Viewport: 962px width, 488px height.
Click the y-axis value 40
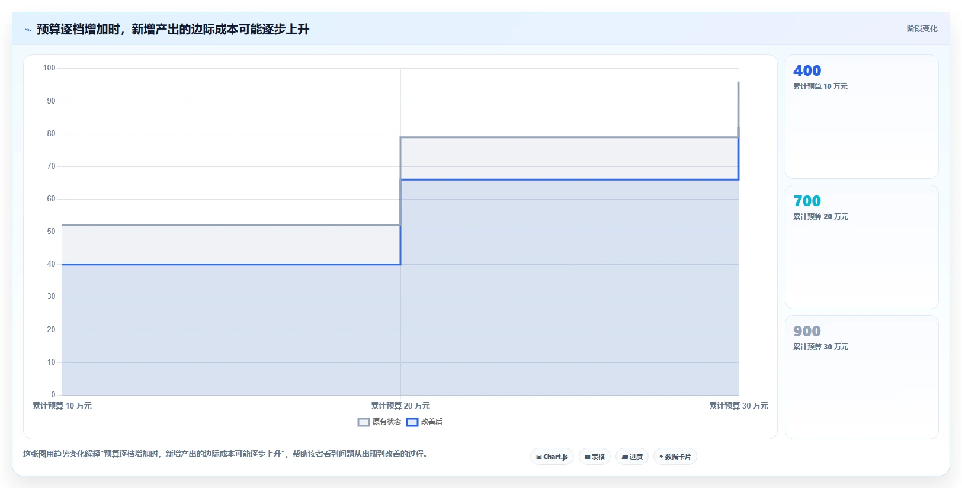click(x=51, y=264)
